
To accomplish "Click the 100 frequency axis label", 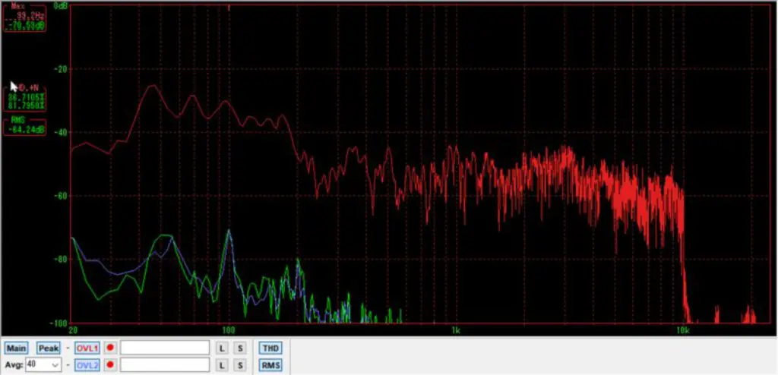I will (x=228, y=331).
